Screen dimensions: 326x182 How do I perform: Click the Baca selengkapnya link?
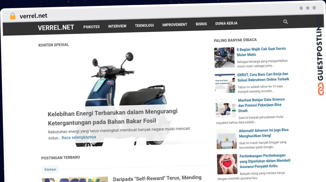click(79, 137)
